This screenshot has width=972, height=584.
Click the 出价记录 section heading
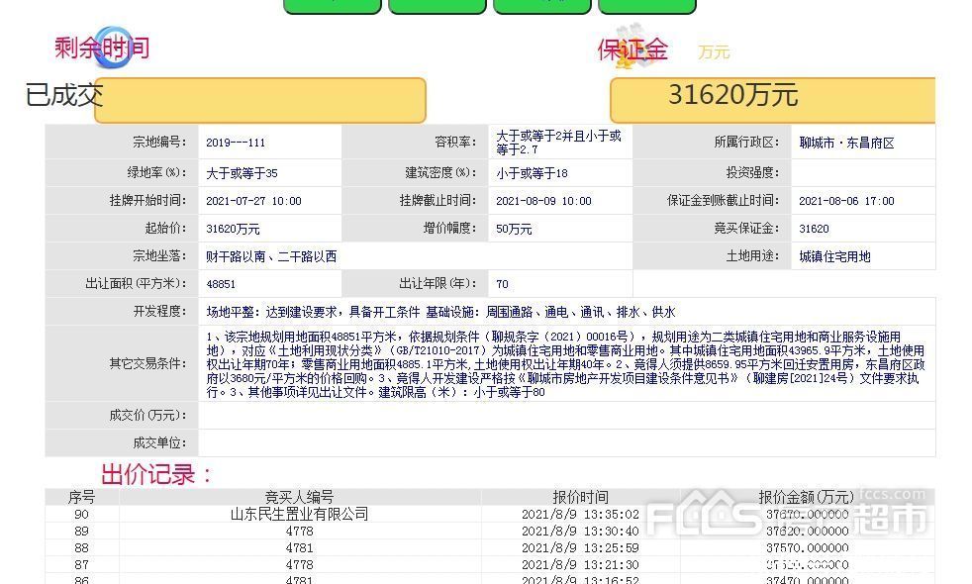pyautogui.click(x=156, y=475)
